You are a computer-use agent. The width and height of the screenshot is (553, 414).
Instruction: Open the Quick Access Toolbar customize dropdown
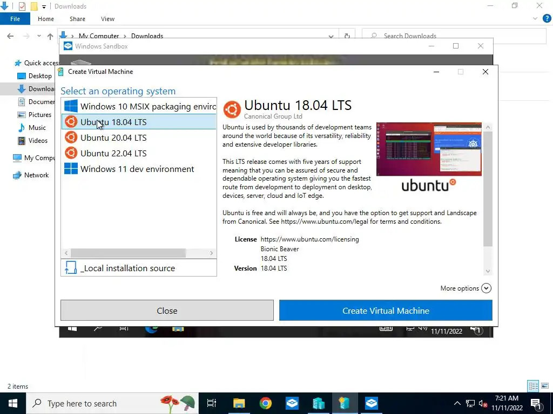pyautogui.click(x=44, y=6)
